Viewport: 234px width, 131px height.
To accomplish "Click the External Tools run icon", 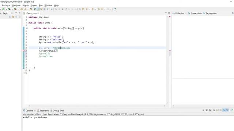I will [x=15, y=9].
